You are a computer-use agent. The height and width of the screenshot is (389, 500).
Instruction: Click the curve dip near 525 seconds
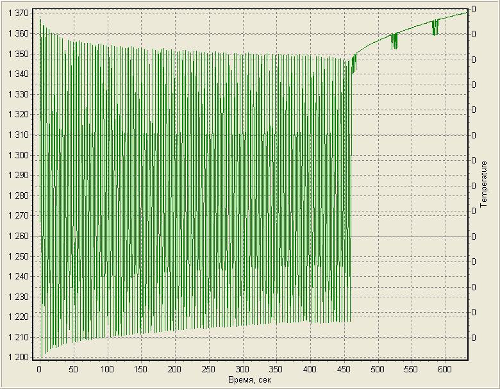394,42
